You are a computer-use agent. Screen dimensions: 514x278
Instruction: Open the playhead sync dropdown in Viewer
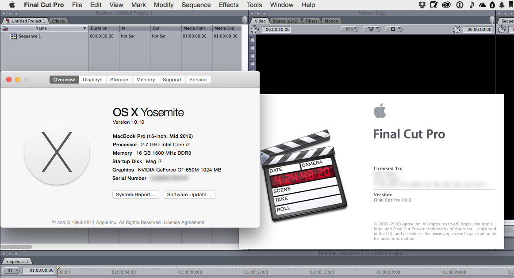(x=372, y=29)
